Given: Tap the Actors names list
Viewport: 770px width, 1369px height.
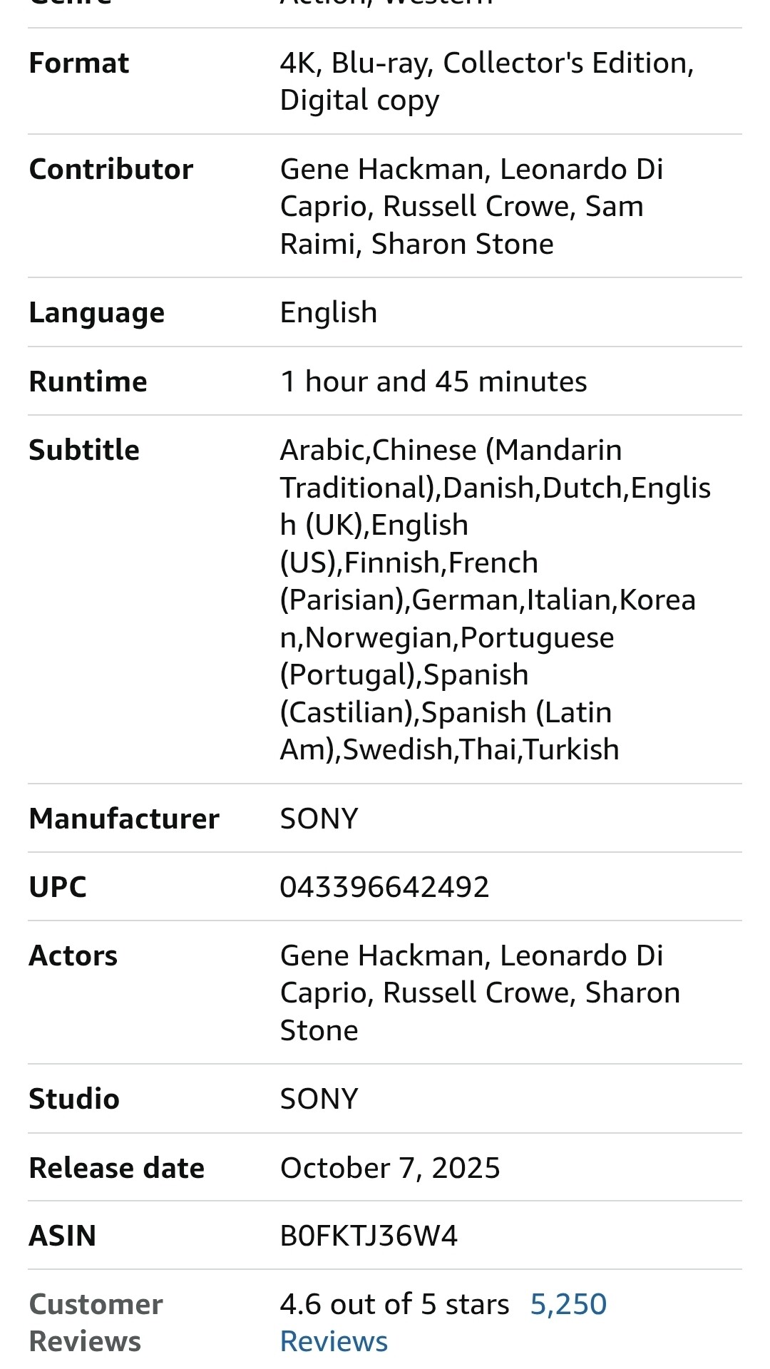Looking at the screenshot, I should click(479, 993).
